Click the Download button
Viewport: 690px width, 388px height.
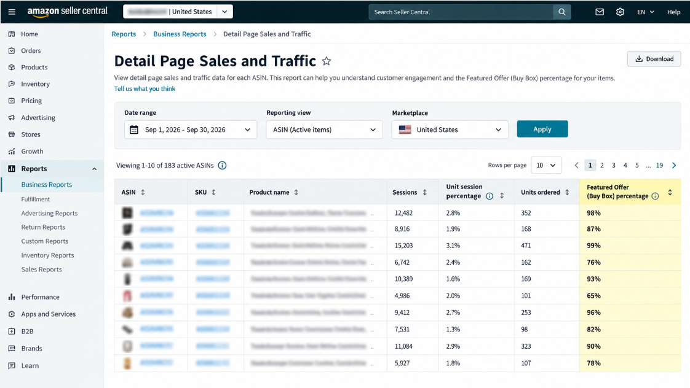tap(654, 59)
